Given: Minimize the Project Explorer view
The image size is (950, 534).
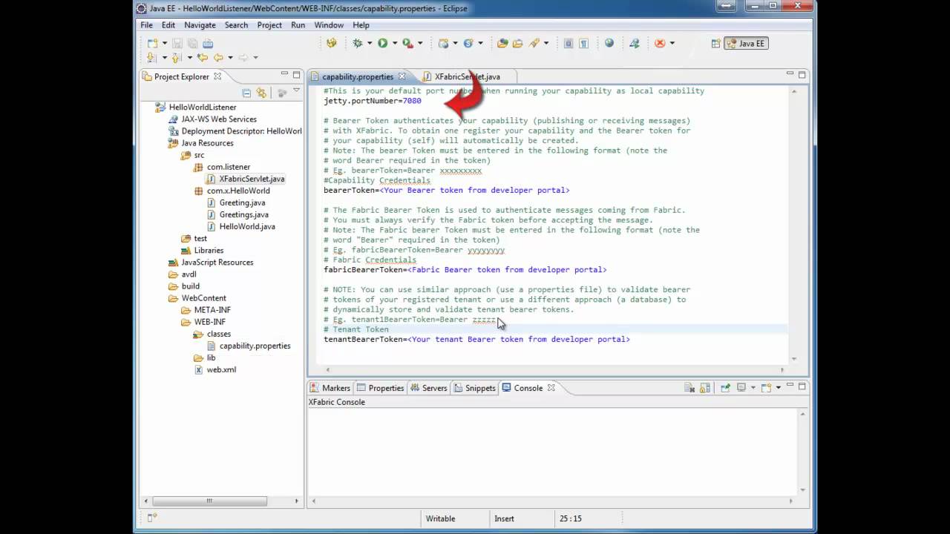Looking at the screenshot, I should pyautogui.click(x=284, y=75).
